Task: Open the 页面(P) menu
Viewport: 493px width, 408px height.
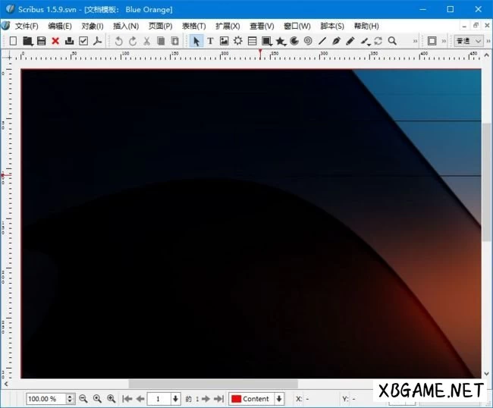Action: 160,26
